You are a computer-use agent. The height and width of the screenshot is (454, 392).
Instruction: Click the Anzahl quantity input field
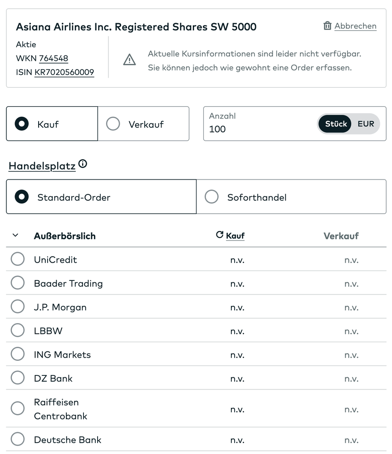point(259,129)
